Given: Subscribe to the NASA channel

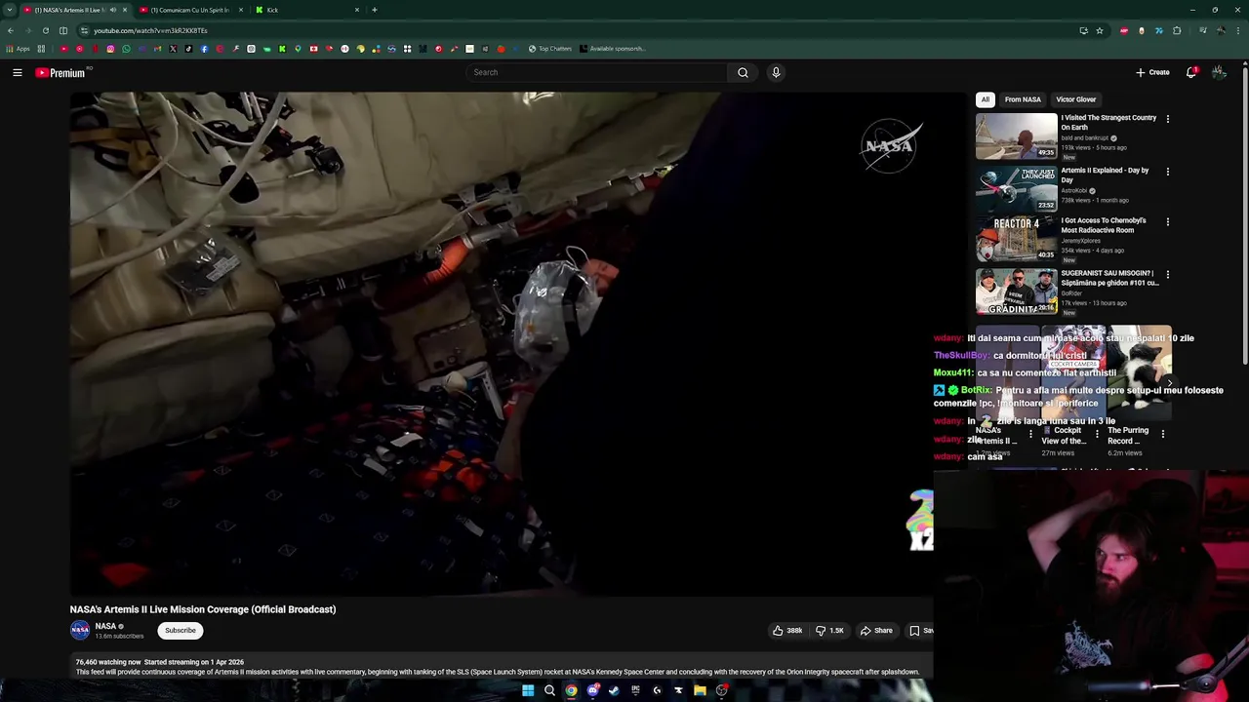Looking at the screenshot, I should [x=181, y=631].
